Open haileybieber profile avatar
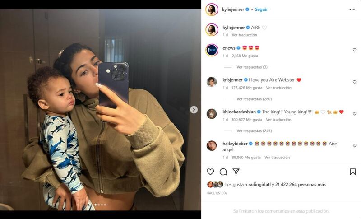The width and height of the screenshot is (361, 219). click(x=212, y=145)
